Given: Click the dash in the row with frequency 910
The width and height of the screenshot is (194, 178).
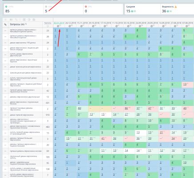Looking at the screenshot, I should click(5, 115).
